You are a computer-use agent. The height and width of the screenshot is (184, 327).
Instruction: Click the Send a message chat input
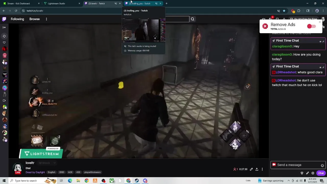coord(298,165)
